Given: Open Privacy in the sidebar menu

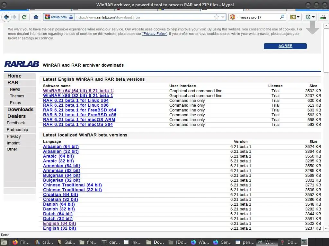Looking at the screenshot, I should click(x=13, y=136).
